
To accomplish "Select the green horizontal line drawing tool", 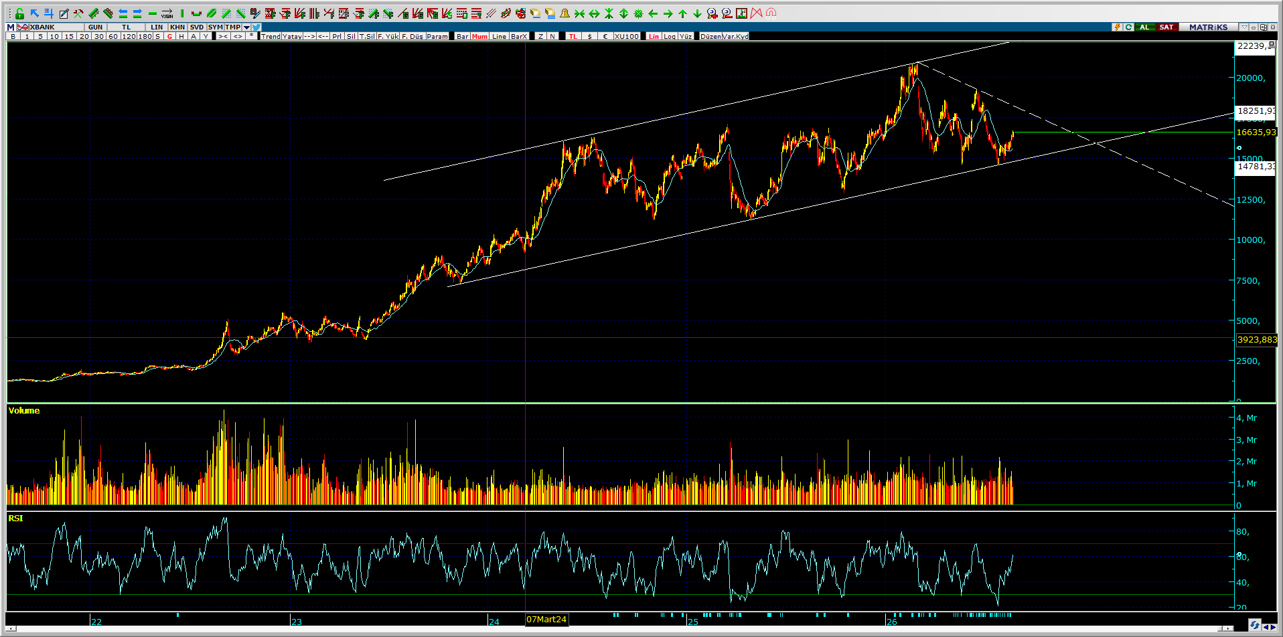I will tap(152, 13).
